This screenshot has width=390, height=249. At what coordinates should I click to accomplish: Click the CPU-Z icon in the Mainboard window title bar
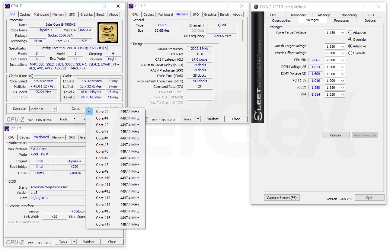[x=7, y=129]
